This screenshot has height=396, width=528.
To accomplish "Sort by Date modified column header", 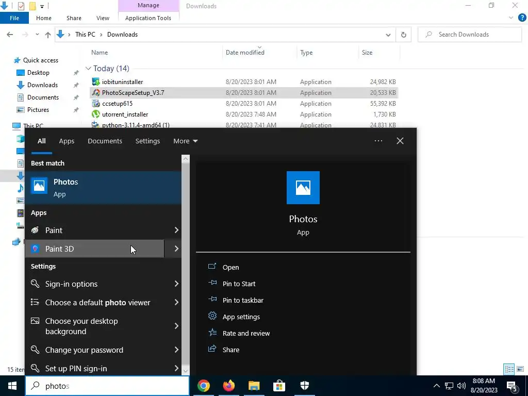I will tap(245, 53).
